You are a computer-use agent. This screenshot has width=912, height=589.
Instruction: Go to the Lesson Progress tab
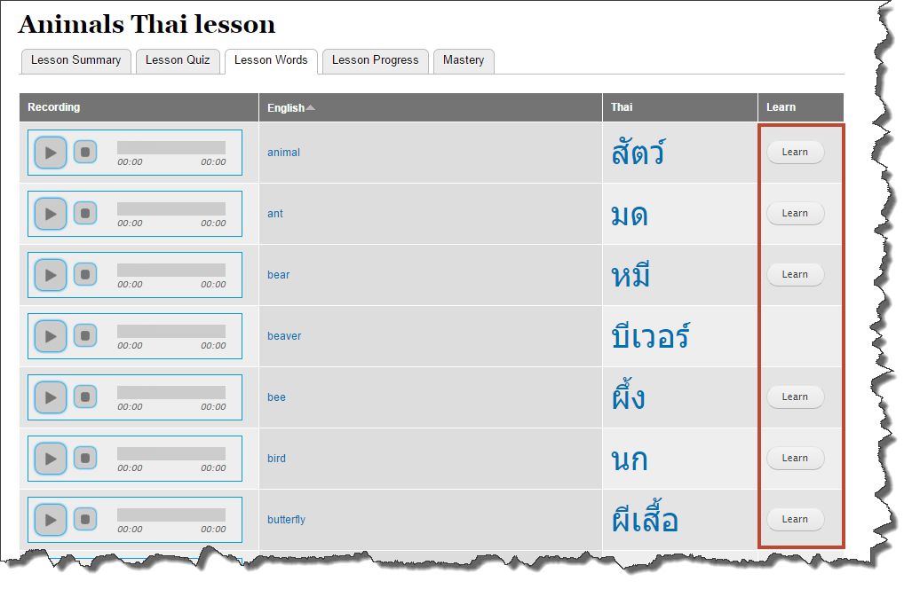click(x=375, y=60)
